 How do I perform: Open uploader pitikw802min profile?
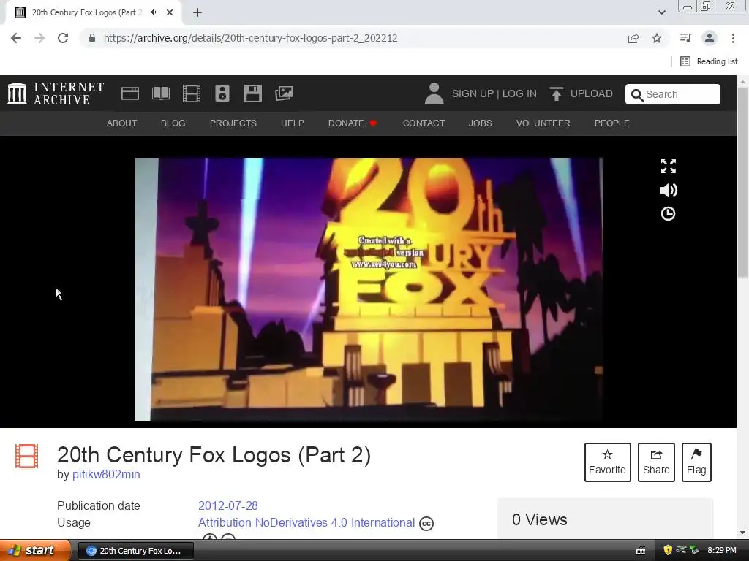coord(106,474)
